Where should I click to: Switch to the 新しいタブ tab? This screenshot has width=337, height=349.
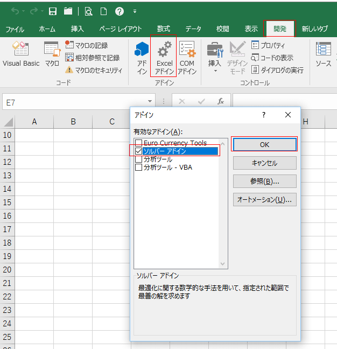tap(314, 29)
